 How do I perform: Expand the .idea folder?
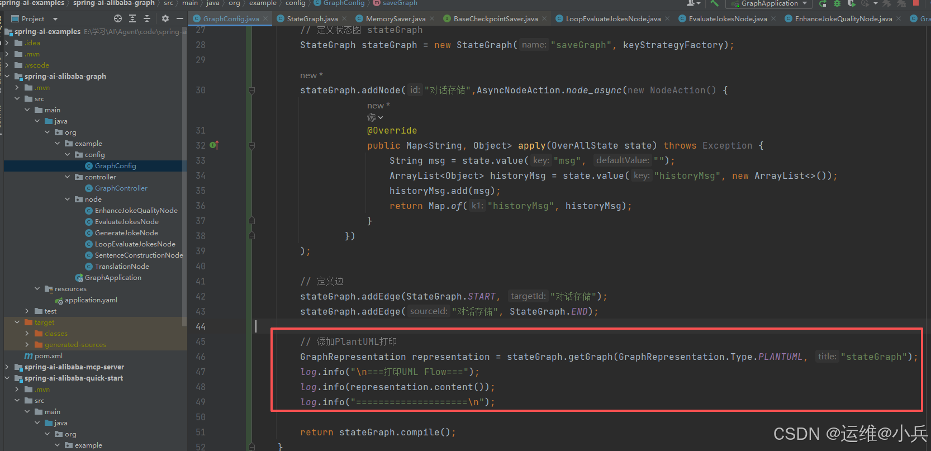[7, 42]
